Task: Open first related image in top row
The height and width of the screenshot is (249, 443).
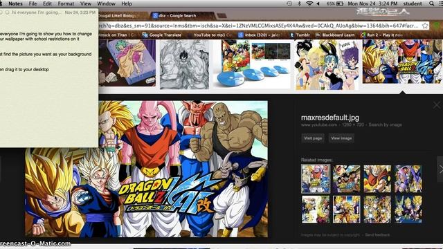Action: click(316, 179)
